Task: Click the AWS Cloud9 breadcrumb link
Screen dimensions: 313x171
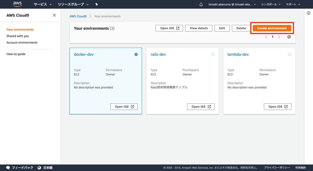Action: pyautogui.click(x=78, y=16)
